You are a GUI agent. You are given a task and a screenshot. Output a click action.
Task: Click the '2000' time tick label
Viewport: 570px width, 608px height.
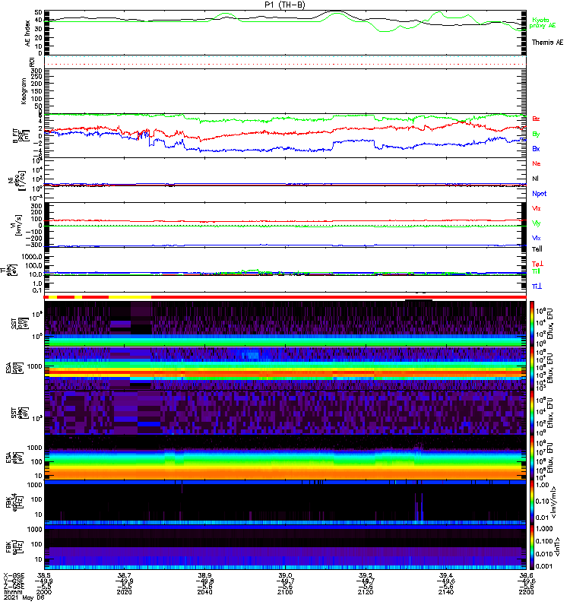click(x=44, y=592)
